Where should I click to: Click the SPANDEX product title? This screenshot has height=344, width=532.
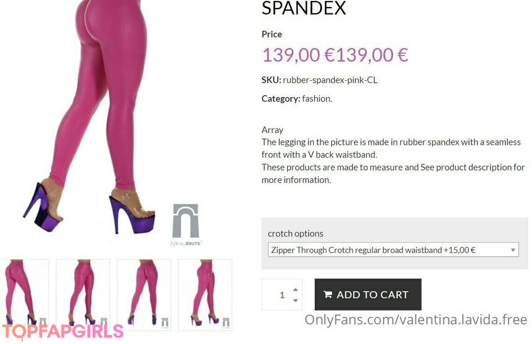(x=303, y=8)
